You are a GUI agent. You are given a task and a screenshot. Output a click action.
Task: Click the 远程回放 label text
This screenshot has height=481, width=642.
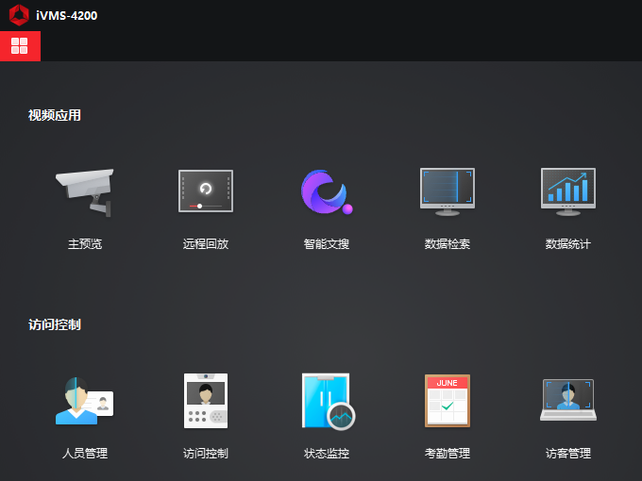tap(206, 244)
